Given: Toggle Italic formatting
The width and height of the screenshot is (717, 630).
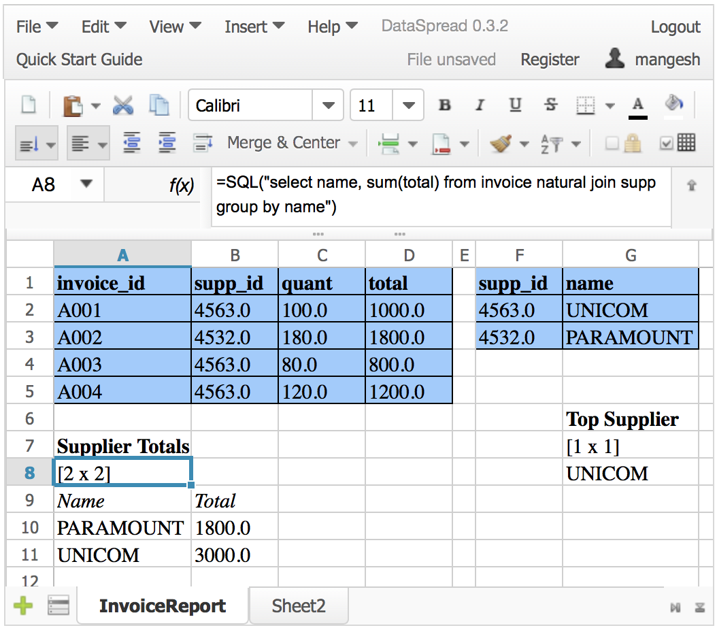Looking at the screenshot, I should pyautogui.click(x=479, y=105).
